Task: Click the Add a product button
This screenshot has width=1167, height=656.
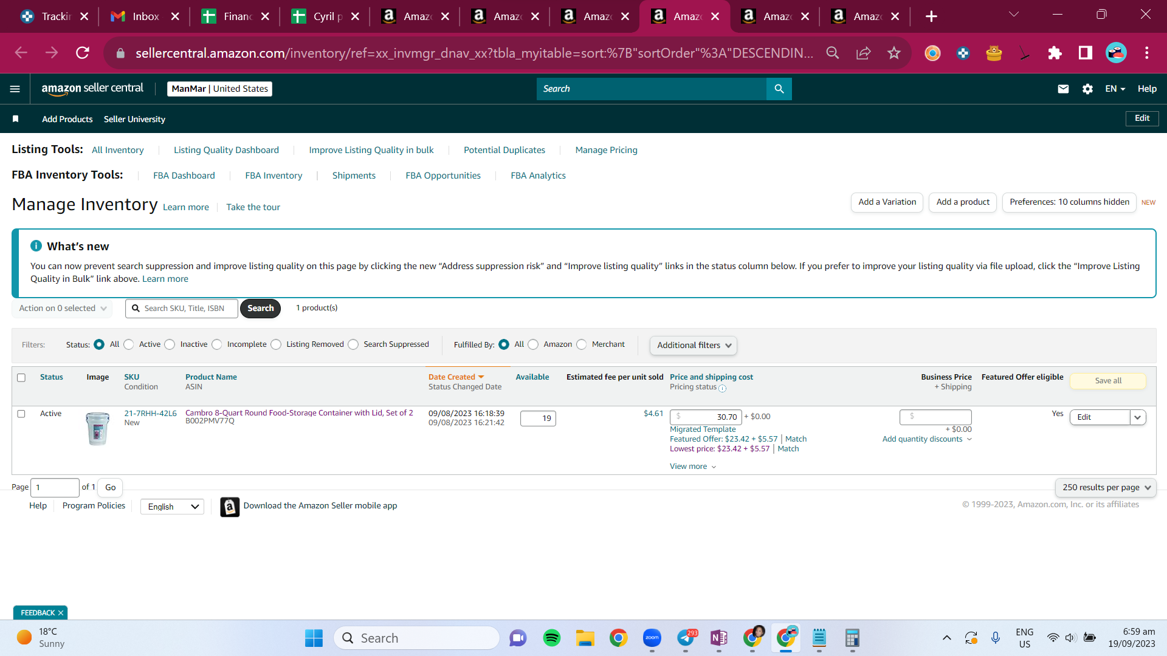Action: coord(963,202)
